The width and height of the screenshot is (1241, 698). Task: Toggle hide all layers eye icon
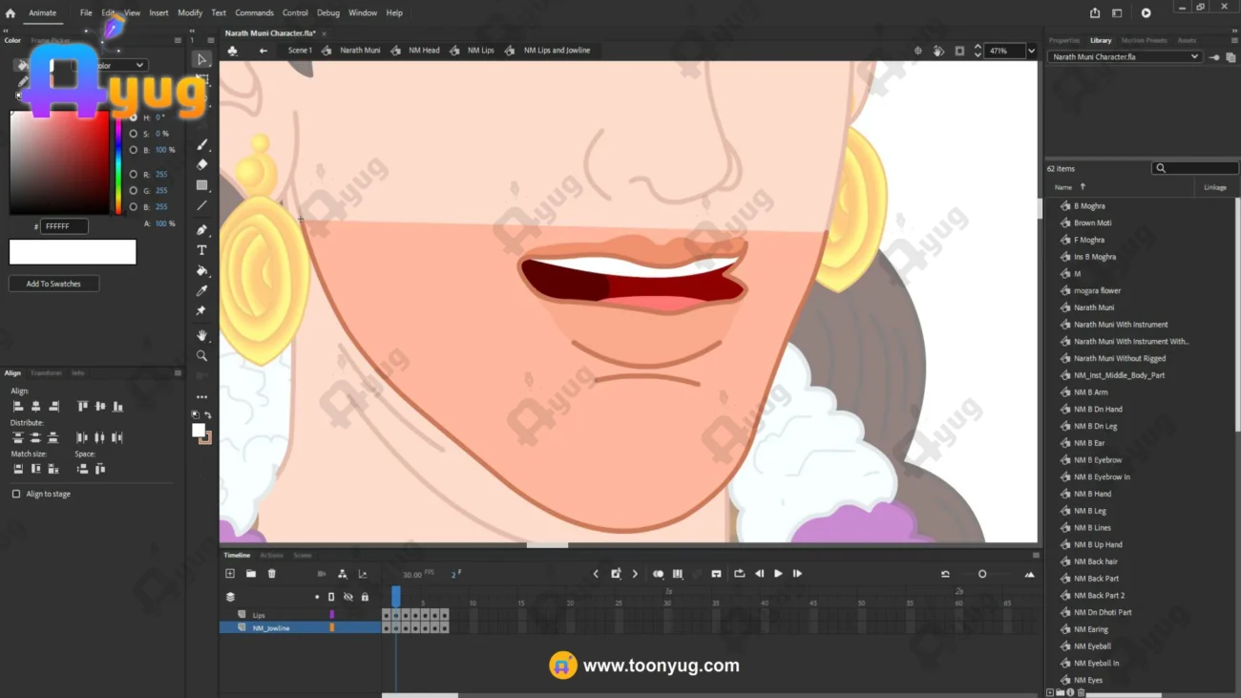pos(348,597)
